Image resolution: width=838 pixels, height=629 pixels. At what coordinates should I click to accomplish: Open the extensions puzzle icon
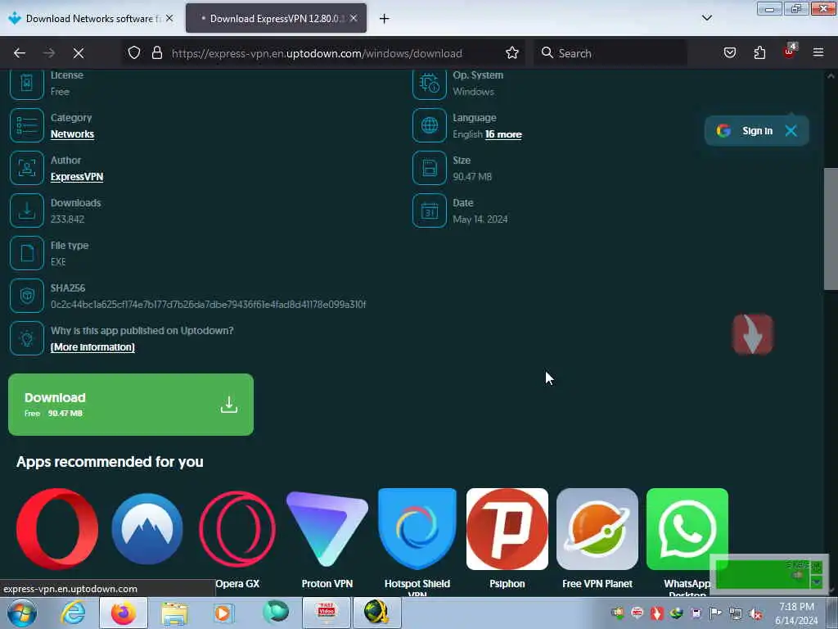click(759, 53)
